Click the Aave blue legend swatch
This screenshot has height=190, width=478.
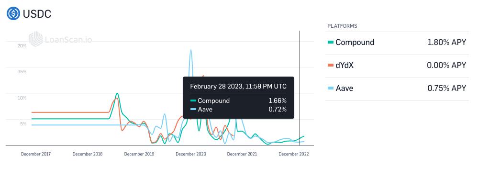[331, 89]
